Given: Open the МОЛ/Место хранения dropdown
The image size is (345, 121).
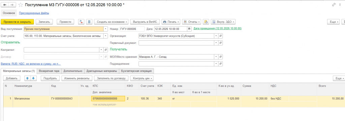Looking at the screenshot, I should pyautogui.click(x=216, y=57).
